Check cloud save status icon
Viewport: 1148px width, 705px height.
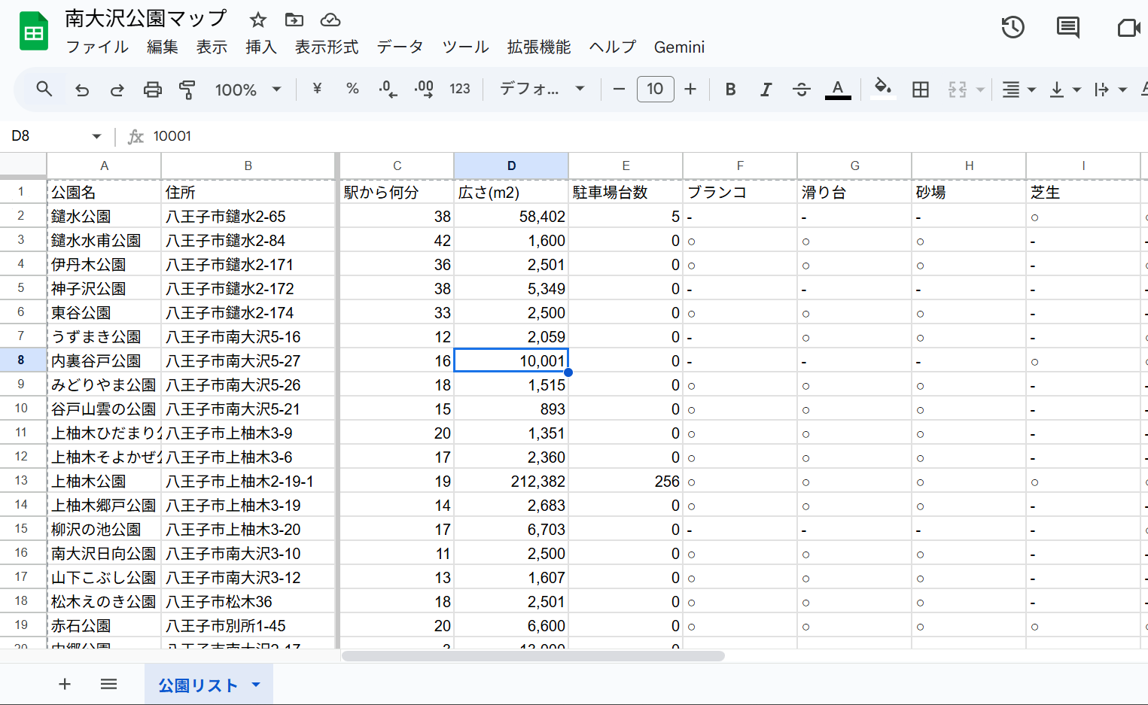[330, 20]
